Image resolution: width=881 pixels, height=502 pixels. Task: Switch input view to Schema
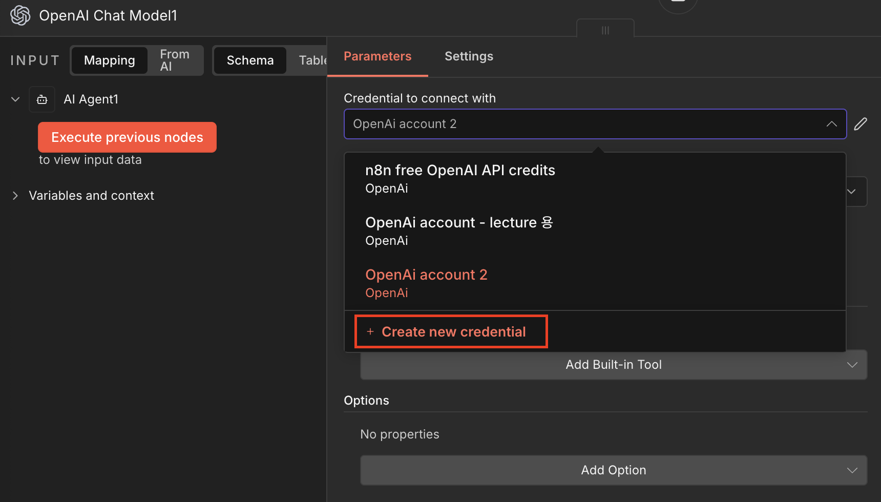(250, 60)
